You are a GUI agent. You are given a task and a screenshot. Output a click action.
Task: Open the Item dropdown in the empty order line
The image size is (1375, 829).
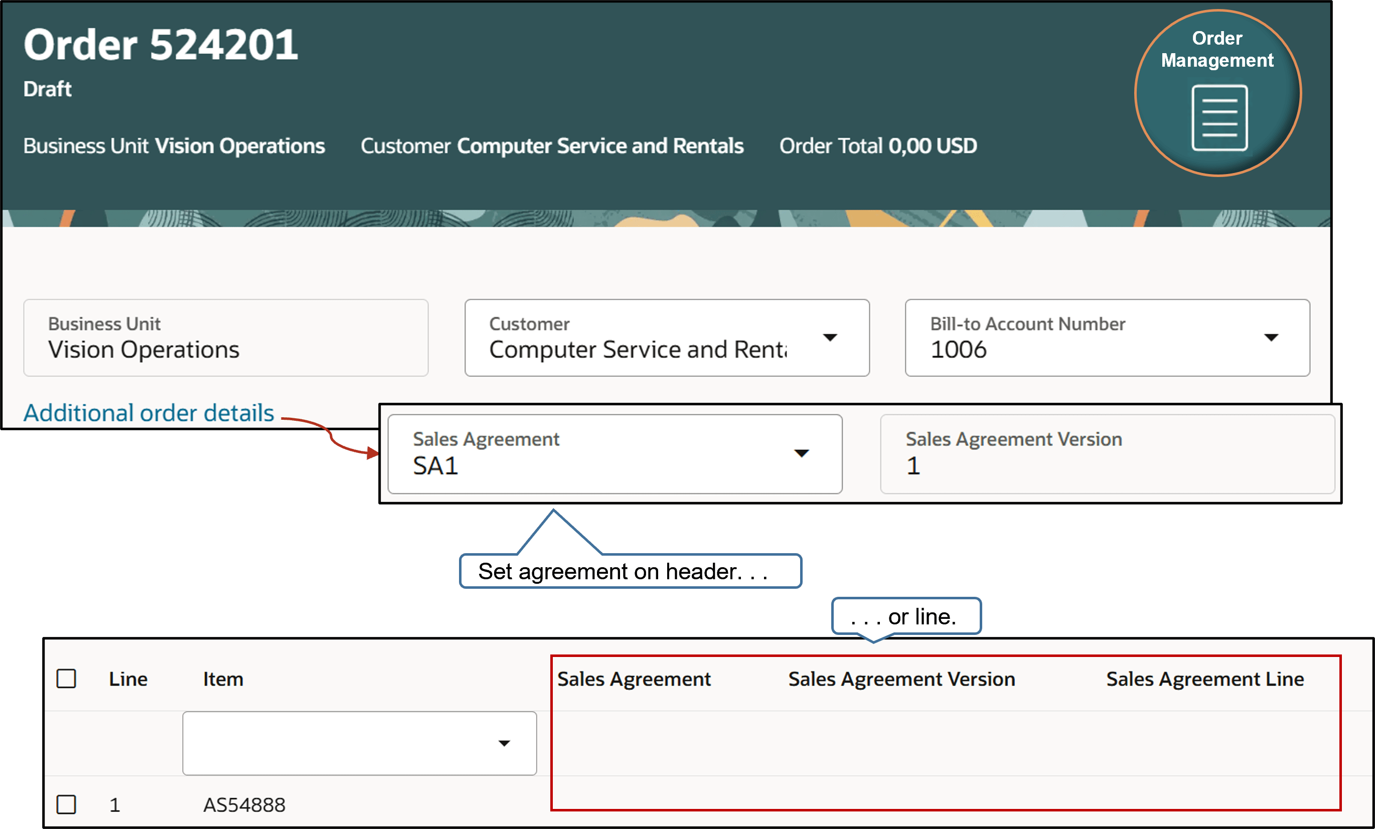click(x=504, y=743)
